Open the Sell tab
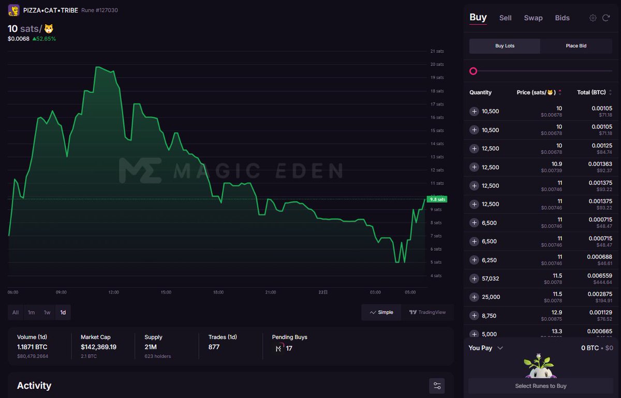 pos(506,18)
